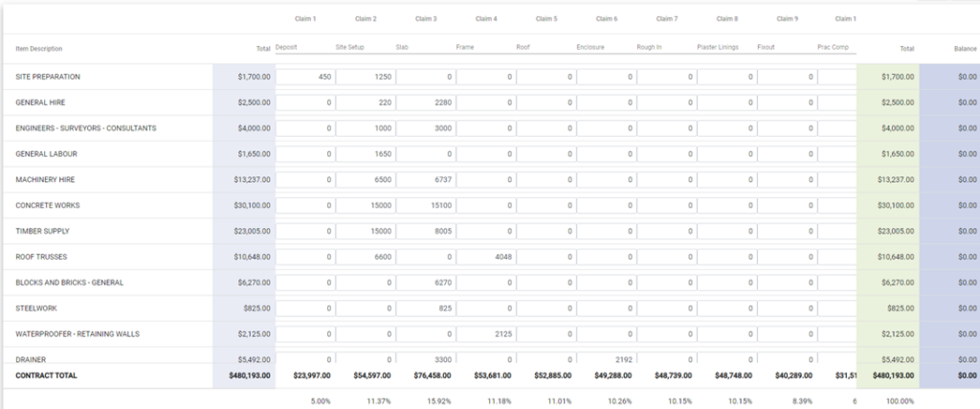Viewport: 980px width, 409px height.
Task: Select the ENGINEERS - SURVEYORS - CONSULTANTS row label
Action: tap(86, 128)
